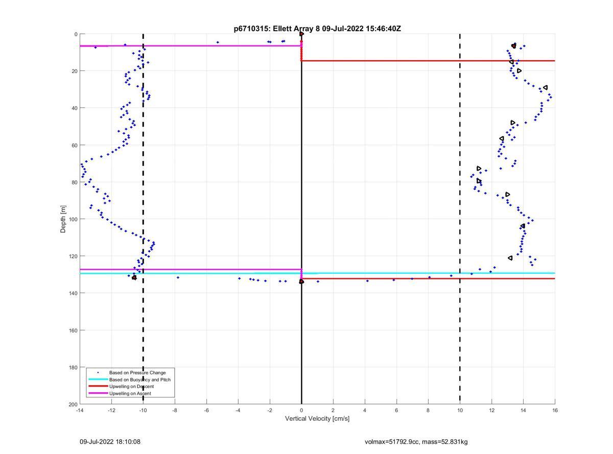Click the x-axis tick label '-10'
The height and width of the screenshot is (454, 613).
143,410
